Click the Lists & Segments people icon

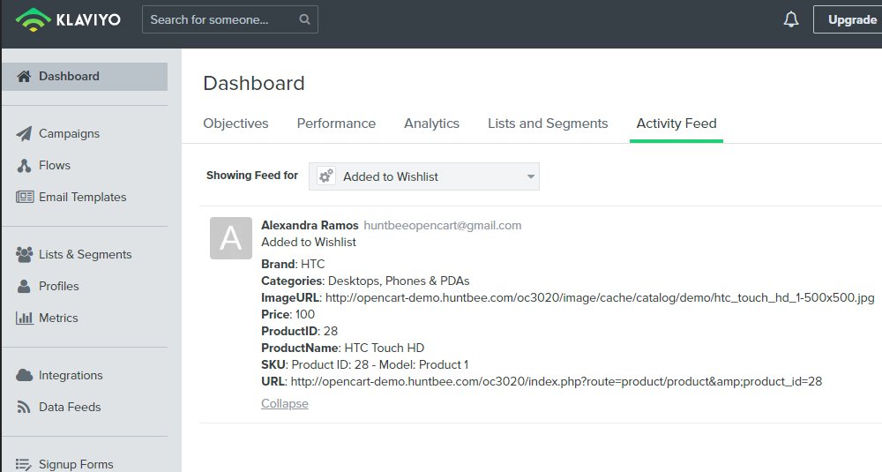coord(24,254)
